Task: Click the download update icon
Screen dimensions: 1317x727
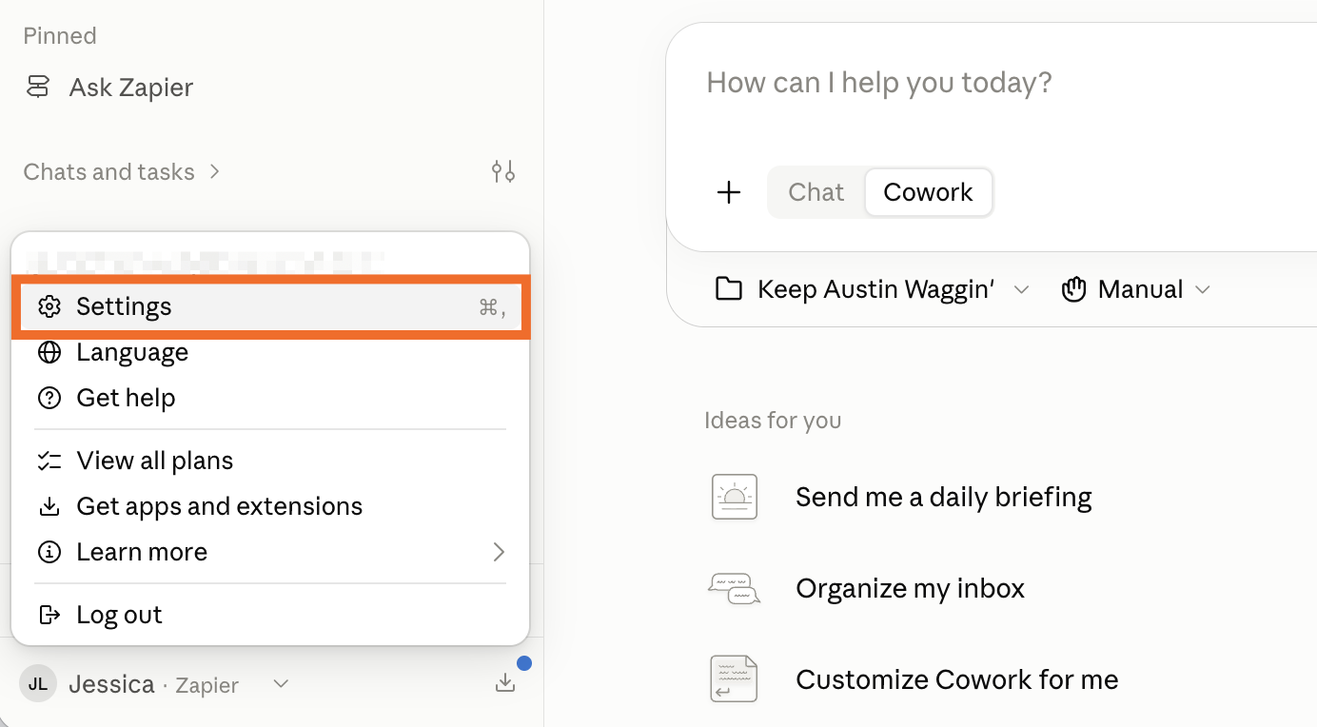Action: pos(505,682)
